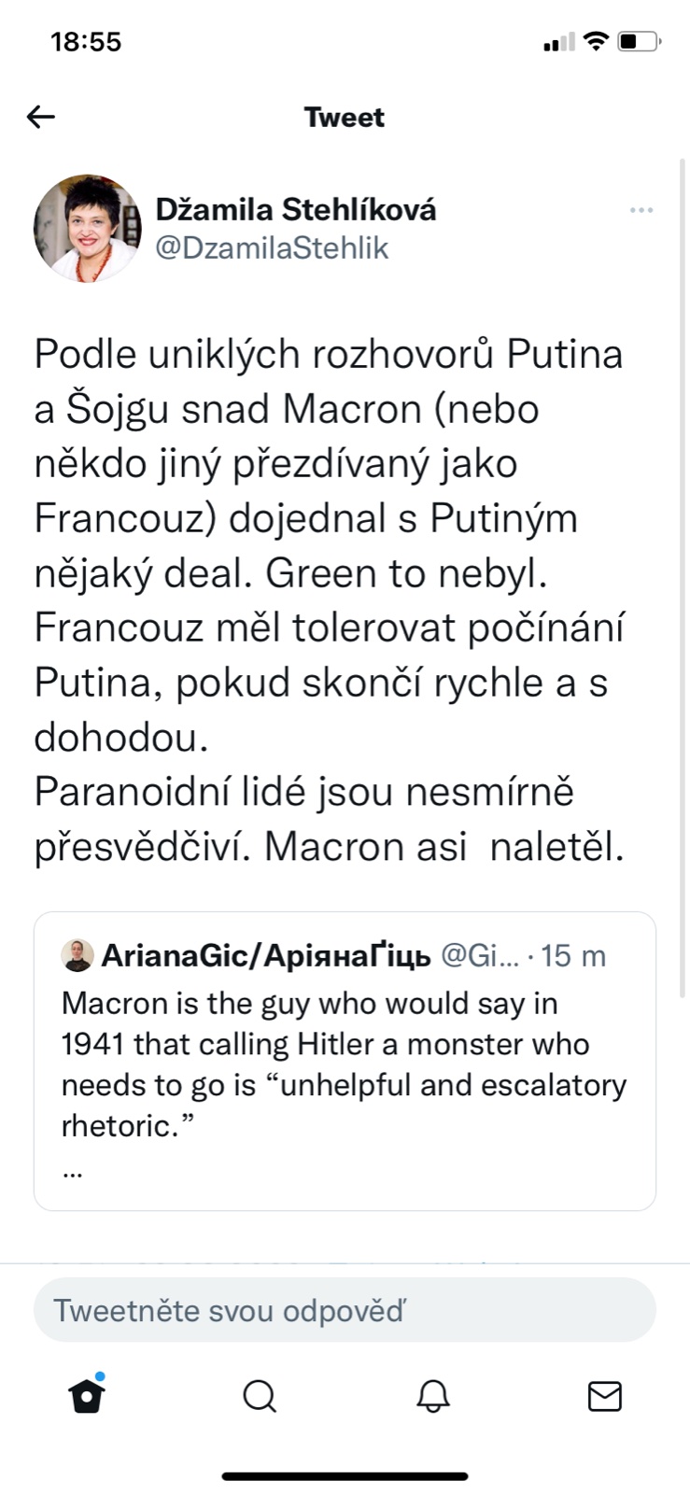Open the Notifications bell tab

pyautogui.click(x=432, y=1396)
